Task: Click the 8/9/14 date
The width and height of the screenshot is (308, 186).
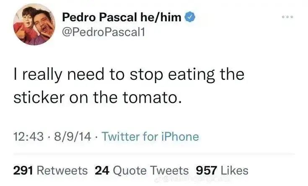Action: click(72, 137)
